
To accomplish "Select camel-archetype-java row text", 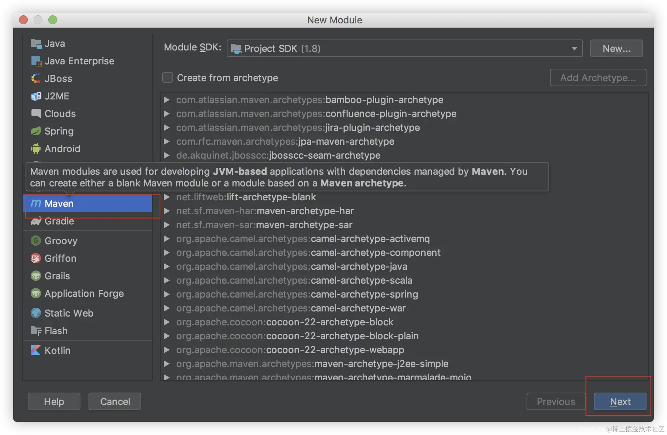I will click(x=292, y=266).
